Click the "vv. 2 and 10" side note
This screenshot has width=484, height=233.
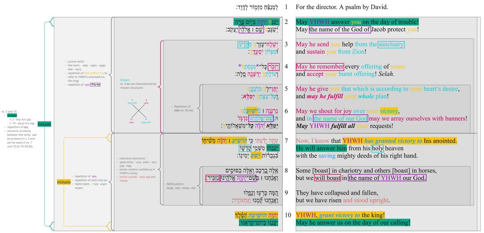9,112
